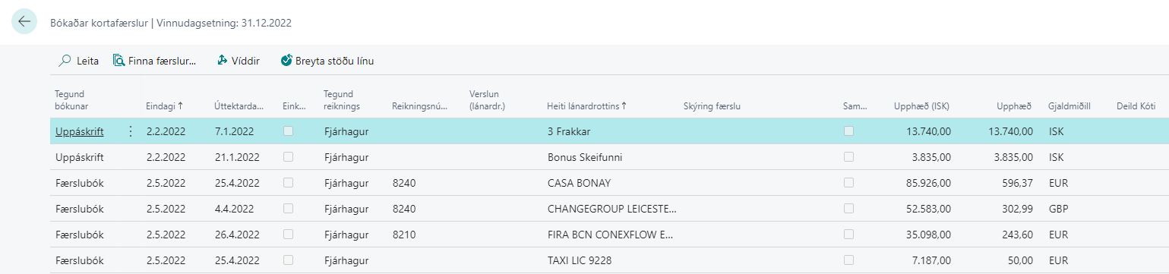Toggle Sam checkbox for Bonus Skeifunni row

[x=848, y=157]
